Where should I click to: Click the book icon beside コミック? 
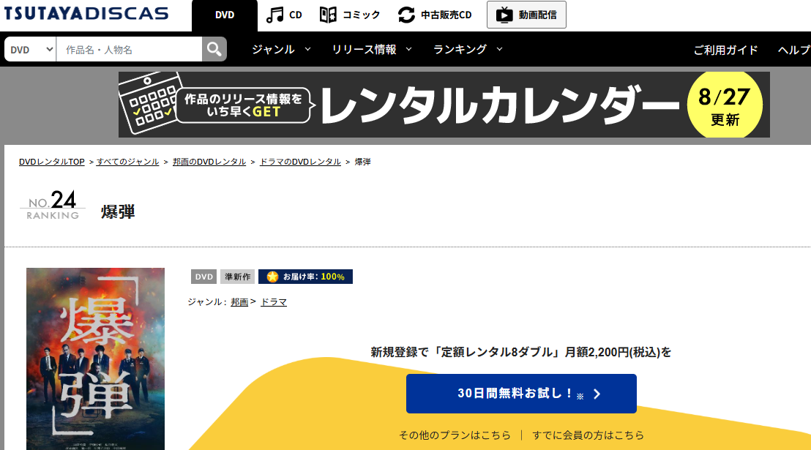point(328,15)
